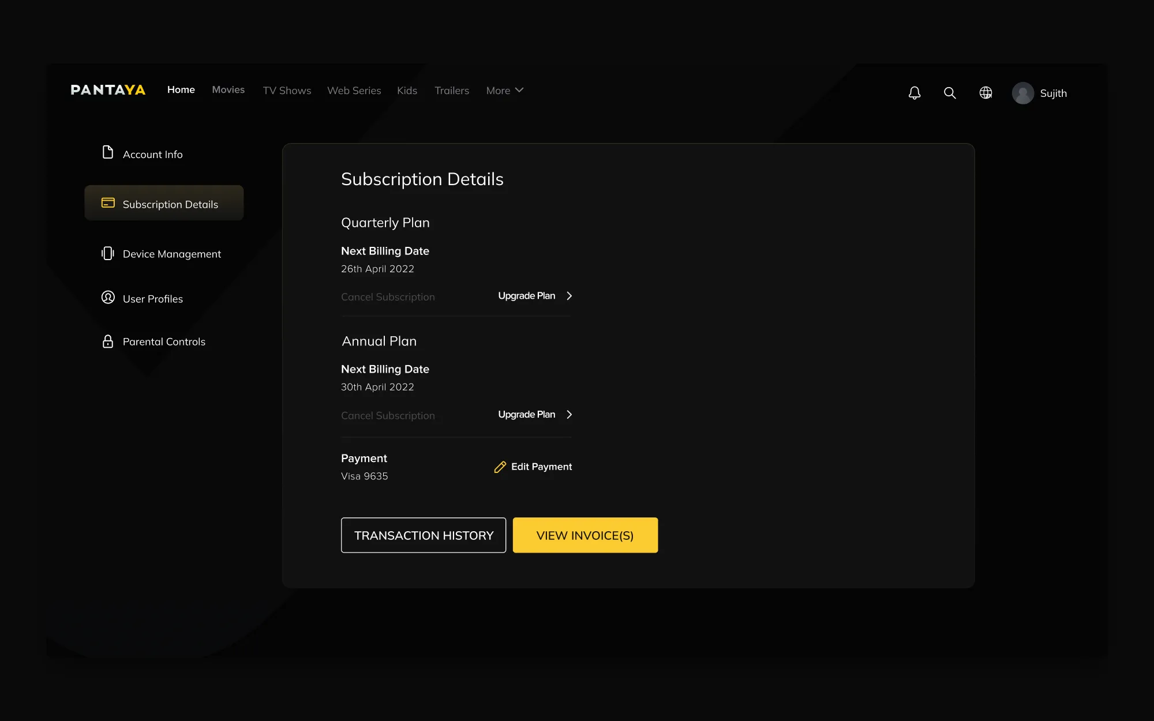Click the Device Management phone icon

pyautogui.click(x=108, y=253)
